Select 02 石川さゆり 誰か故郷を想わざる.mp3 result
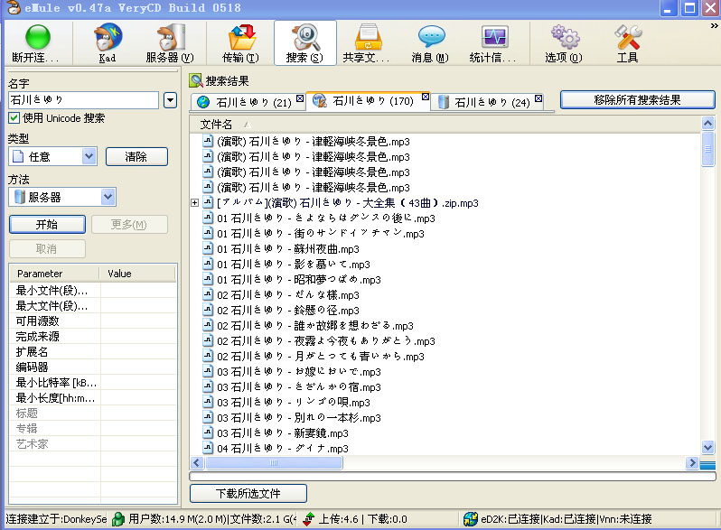Viewport: 721px width, 530px height. pos(315,326)
